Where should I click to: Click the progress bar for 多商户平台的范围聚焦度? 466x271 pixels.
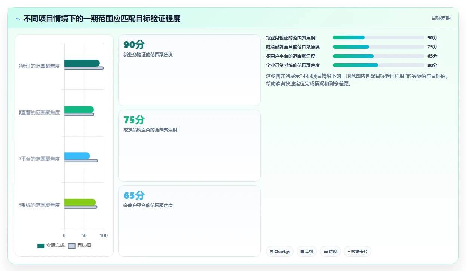point(378,56)
